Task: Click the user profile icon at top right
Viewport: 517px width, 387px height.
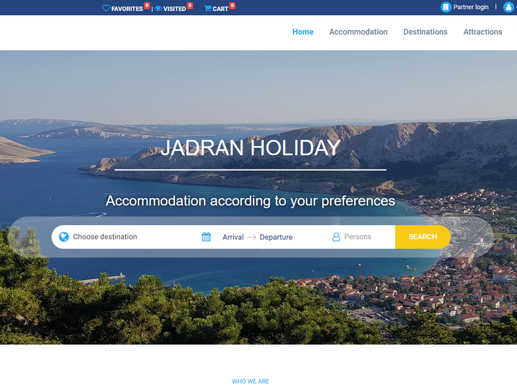Action: point(508,7)
